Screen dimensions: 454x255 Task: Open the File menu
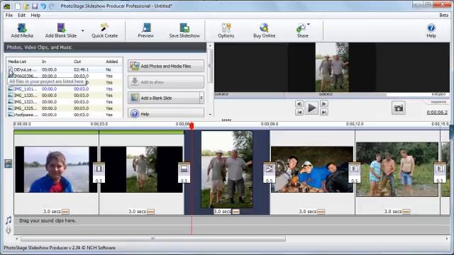[9, 15]
